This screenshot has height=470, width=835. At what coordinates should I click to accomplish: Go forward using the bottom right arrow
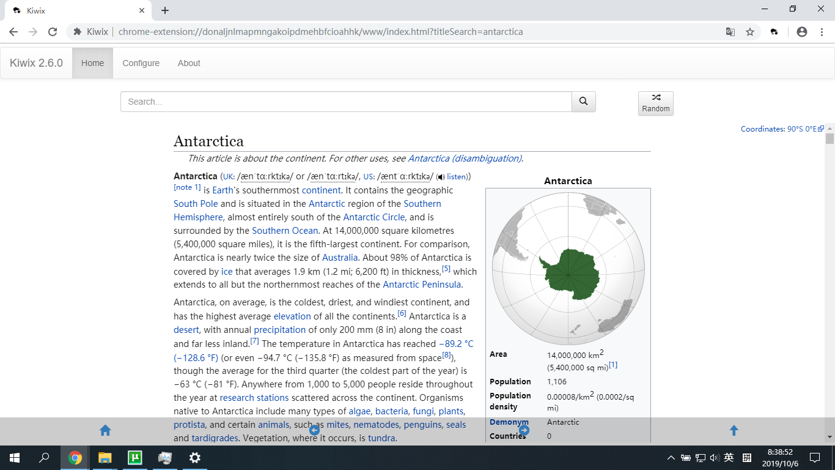tap(524, 430)
